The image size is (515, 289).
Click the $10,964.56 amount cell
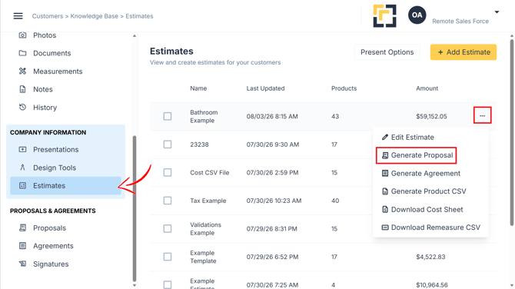432,284
